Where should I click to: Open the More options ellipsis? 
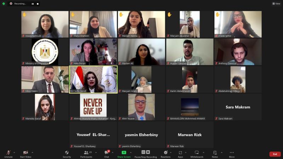(232, 153)
